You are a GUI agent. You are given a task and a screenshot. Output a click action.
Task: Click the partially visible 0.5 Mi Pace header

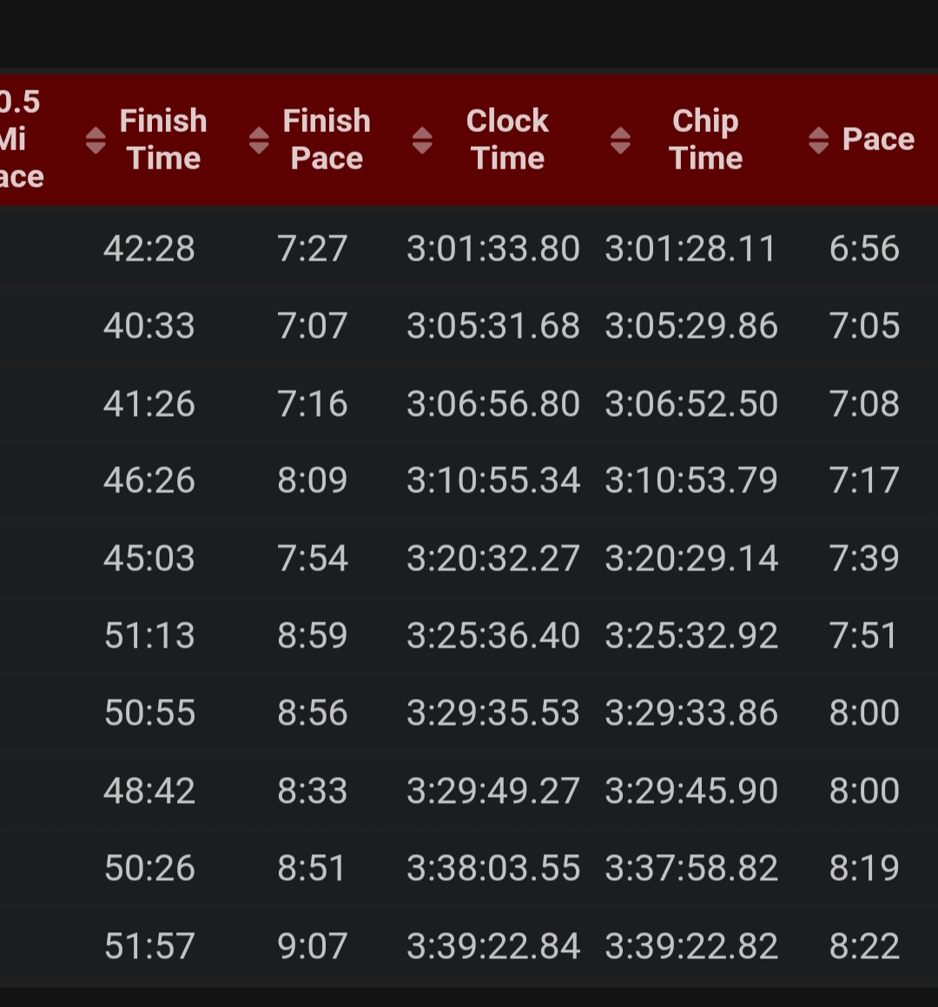point(19,140)
